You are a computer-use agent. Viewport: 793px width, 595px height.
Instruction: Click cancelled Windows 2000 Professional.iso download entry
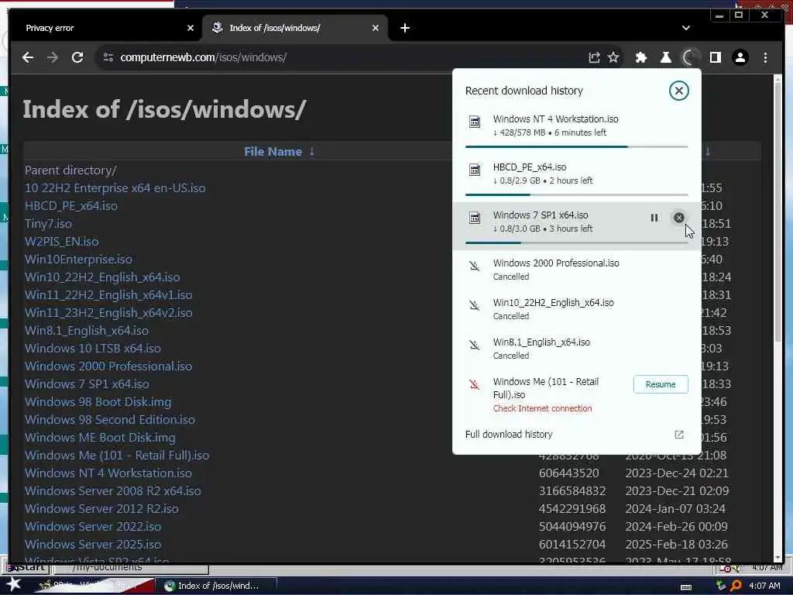click(576, 270)
